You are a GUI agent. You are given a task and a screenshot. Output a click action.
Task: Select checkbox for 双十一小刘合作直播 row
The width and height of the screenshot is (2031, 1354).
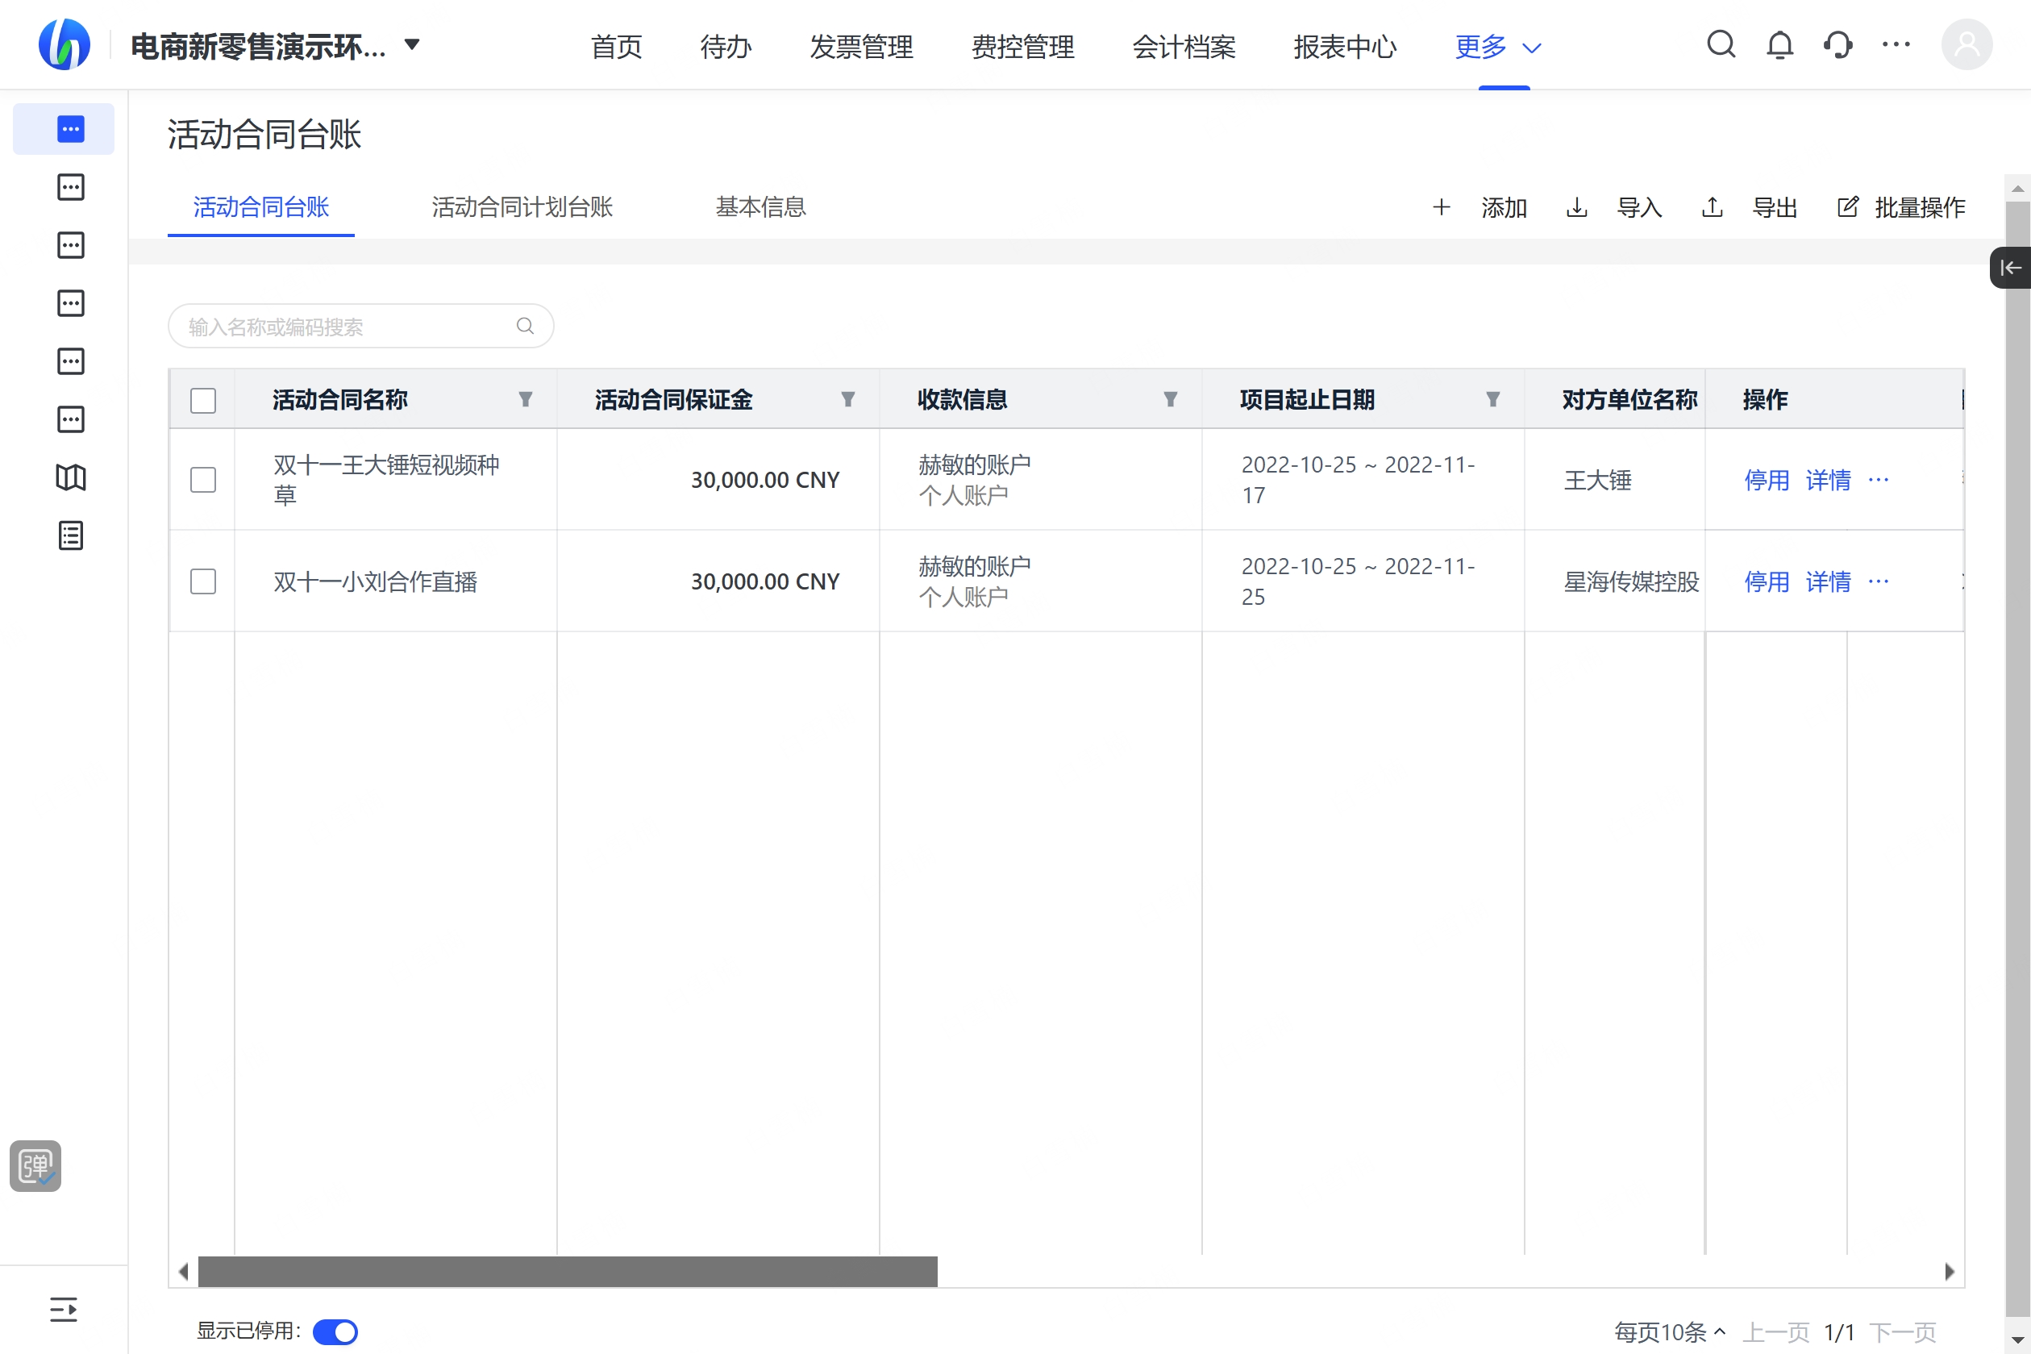pos(203,581)
